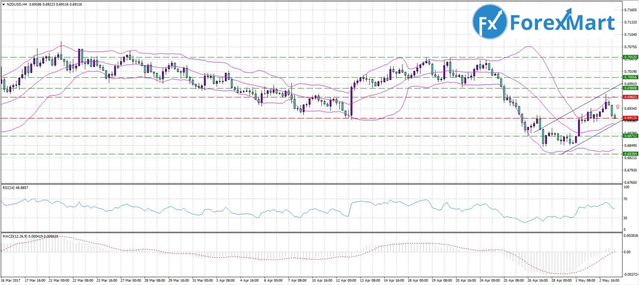Screen dimensions: 639x285
Task: Click the 0.002818 MACD scale value
Action: pyautogui.click(x=630, y=235)
